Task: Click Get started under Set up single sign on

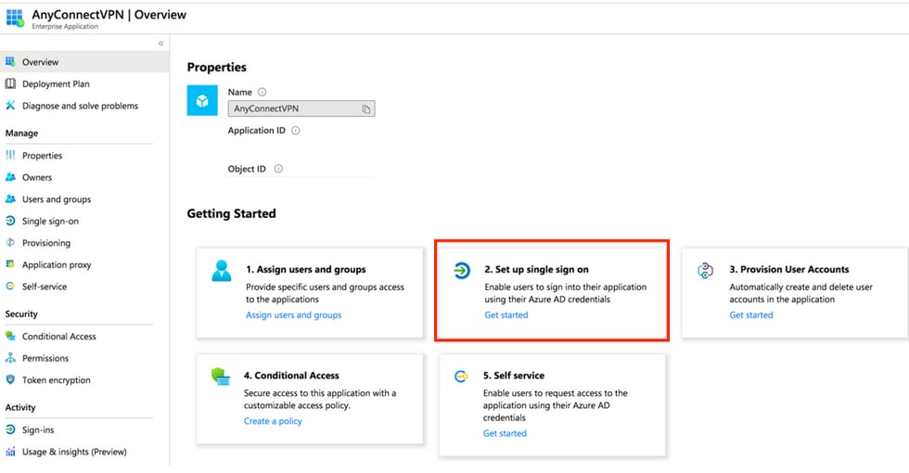Action: point(506,314)
